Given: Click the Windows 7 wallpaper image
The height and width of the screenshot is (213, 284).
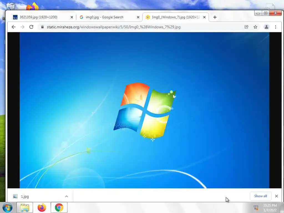Looking at the screenshot, I should coord(144,110).
